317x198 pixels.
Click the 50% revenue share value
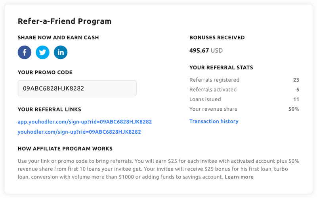point(294,109)
